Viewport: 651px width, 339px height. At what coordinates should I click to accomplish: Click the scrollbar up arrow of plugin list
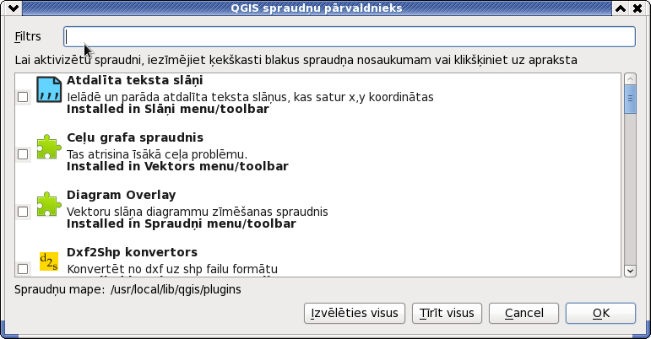tap(630, 78)
